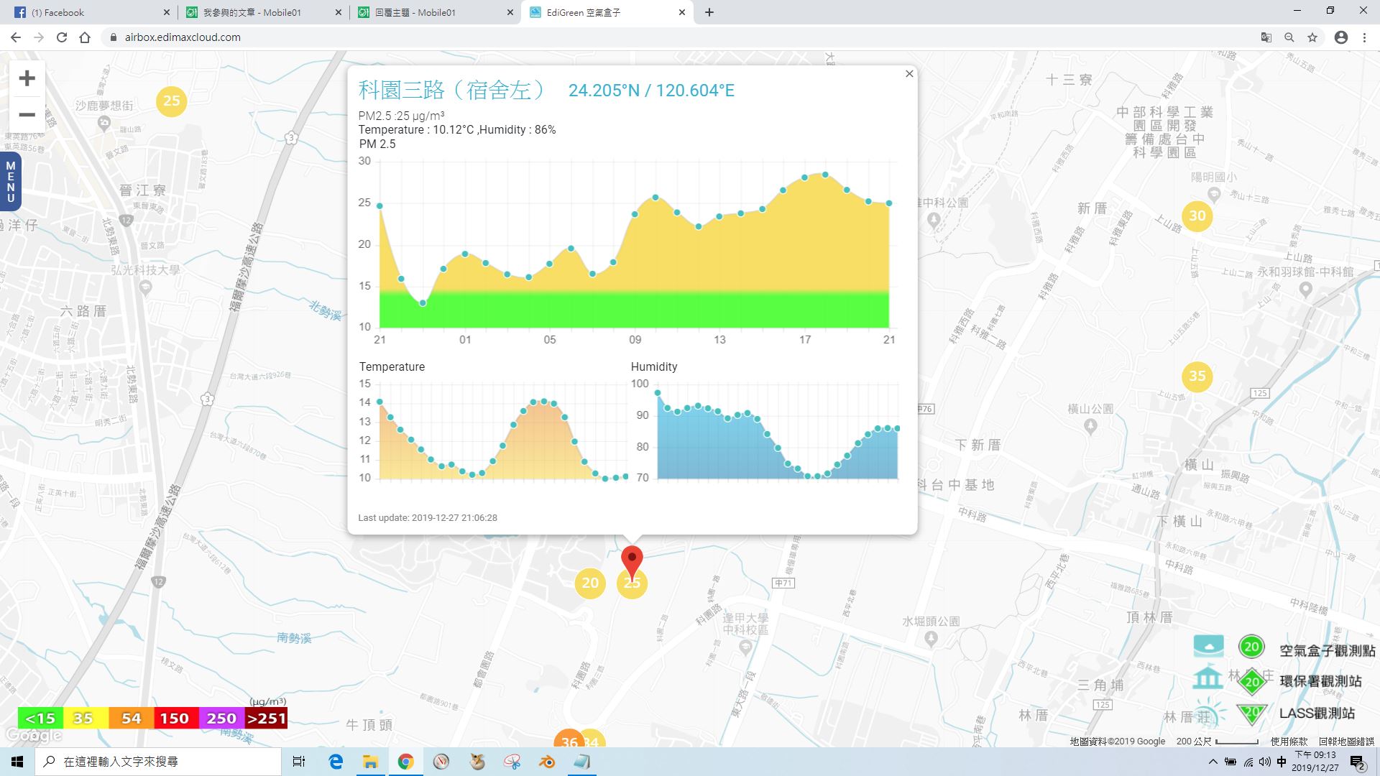The image size is (1380, 776).
Task: Click the translate page icon
Action: click(x=1266, y=37)
